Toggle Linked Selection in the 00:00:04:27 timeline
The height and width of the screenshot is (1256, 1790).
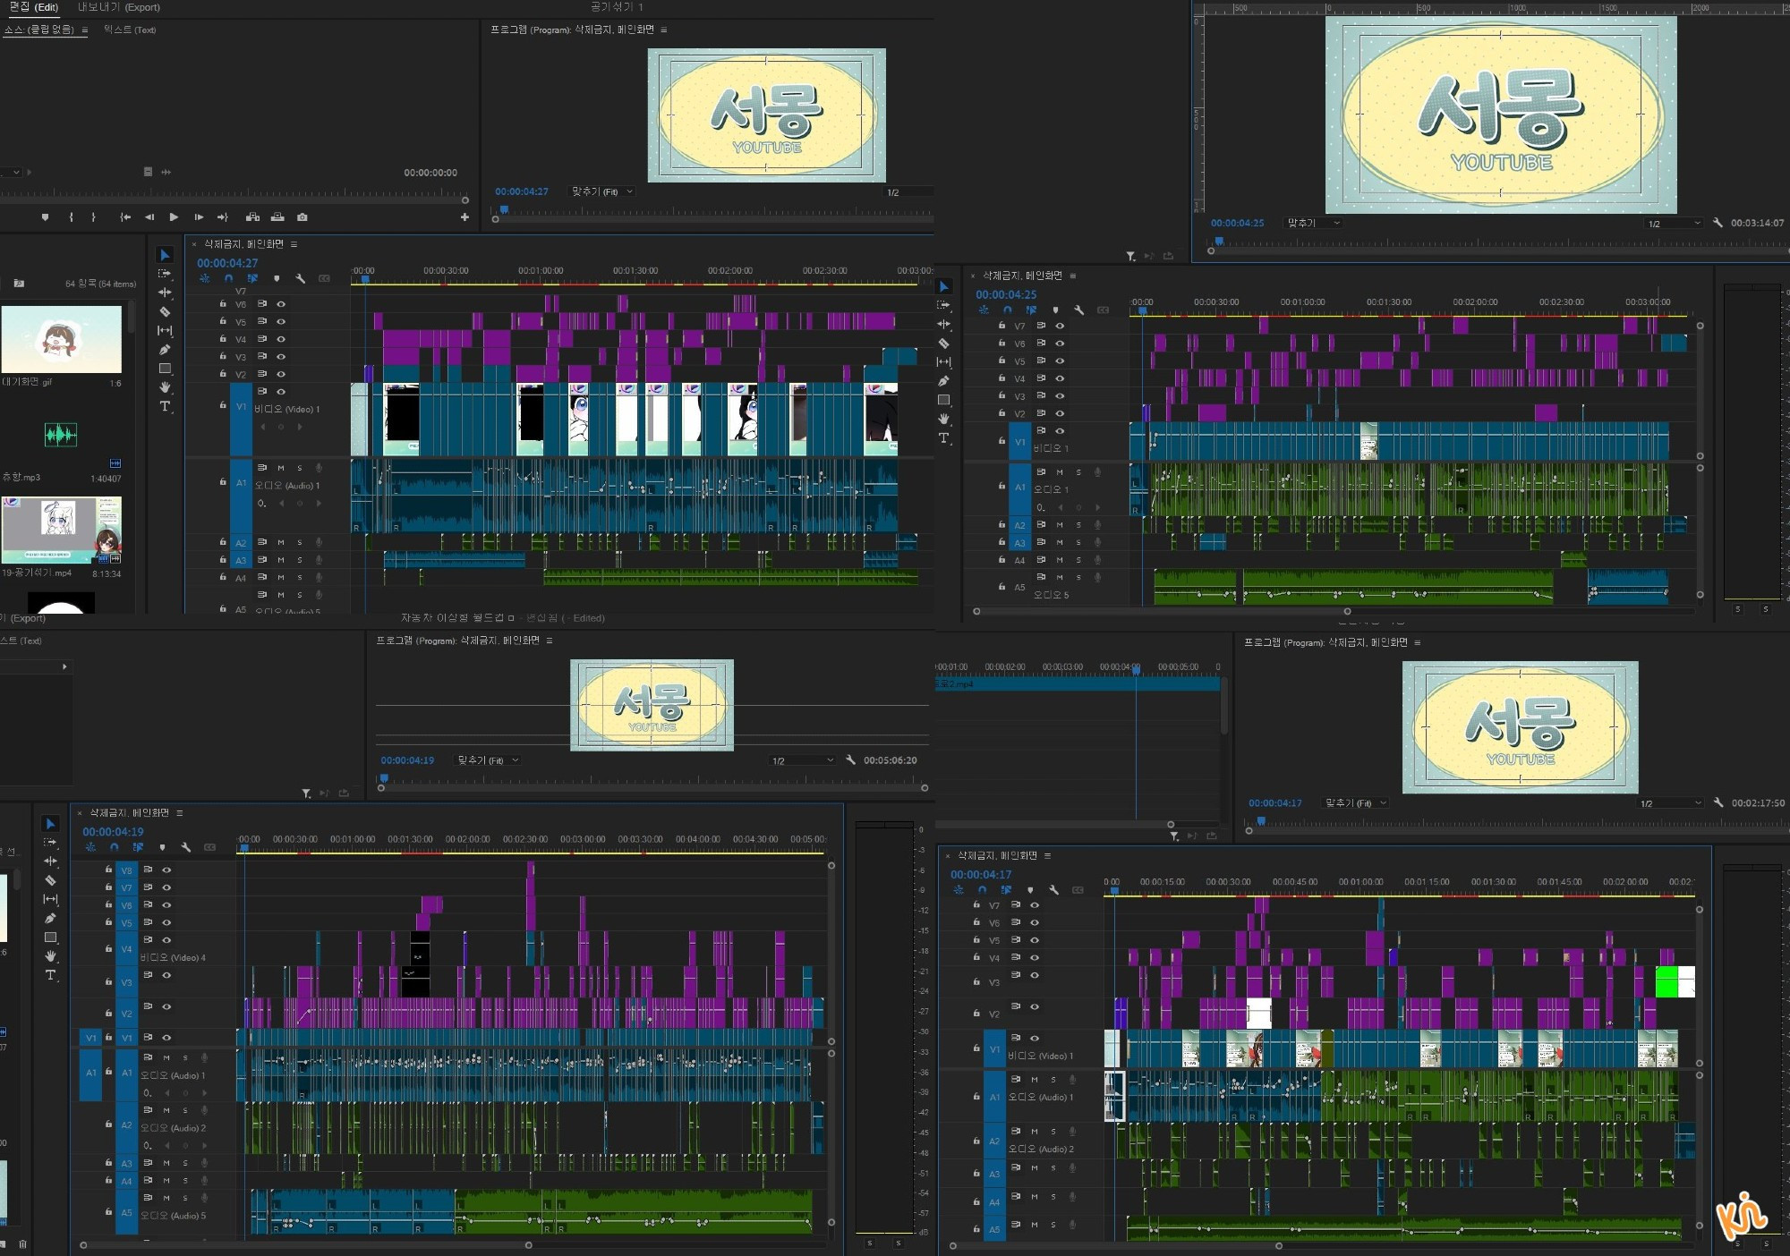252,279
